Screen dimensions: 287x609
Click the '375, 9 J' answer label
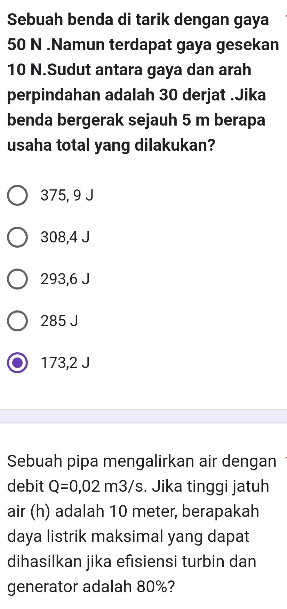67,196
